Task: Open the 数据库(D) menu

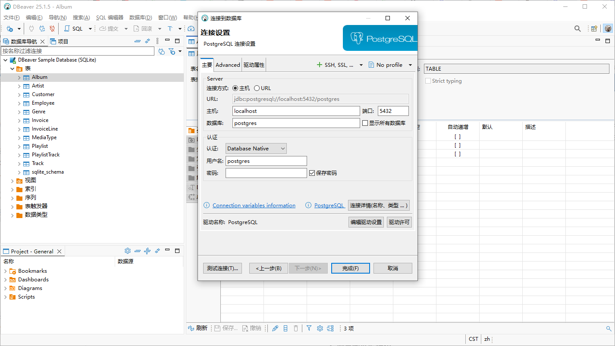Action: tap(141, 18)
